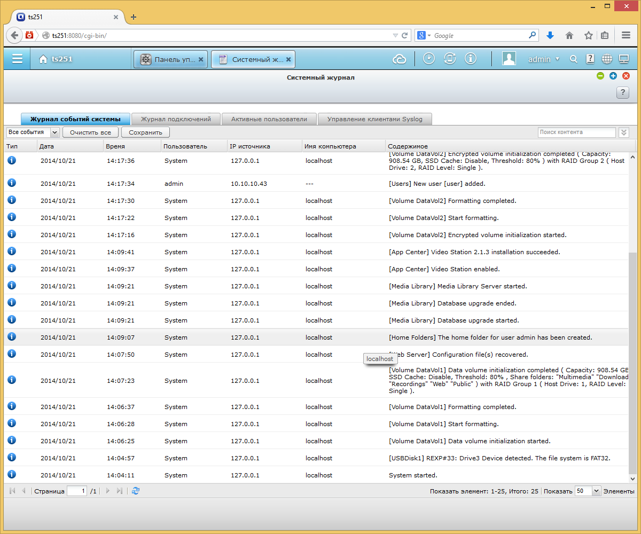Select the Video Station 2.1.3 installation succeeded row
Viewport: 641px width, 534px height.
point(316,252)
